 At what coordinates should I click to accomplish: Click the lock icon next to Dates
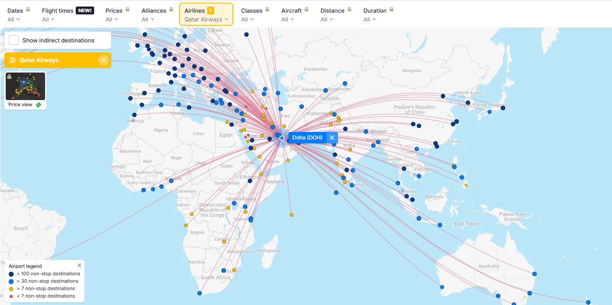coord(28,10)
